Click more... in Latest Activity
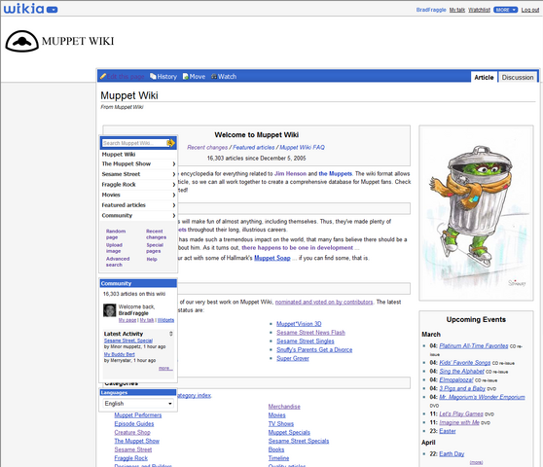Screen dimensions: 543x467 165,369
